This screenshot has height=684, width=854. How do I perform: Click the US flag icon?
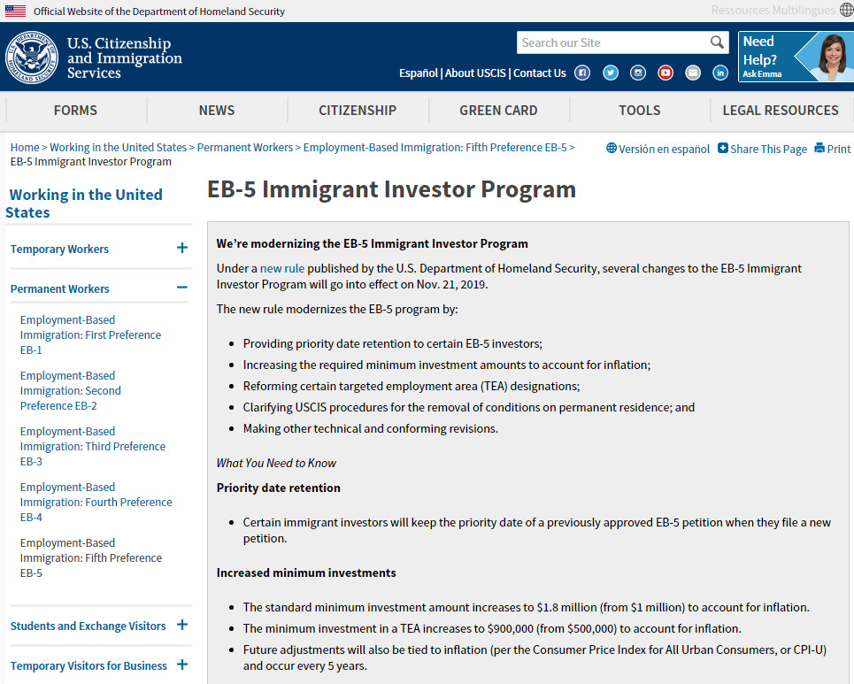click(x=15, y=11)
